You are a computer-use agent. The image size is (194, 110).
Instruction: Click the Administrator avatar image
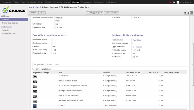[178, 2]
